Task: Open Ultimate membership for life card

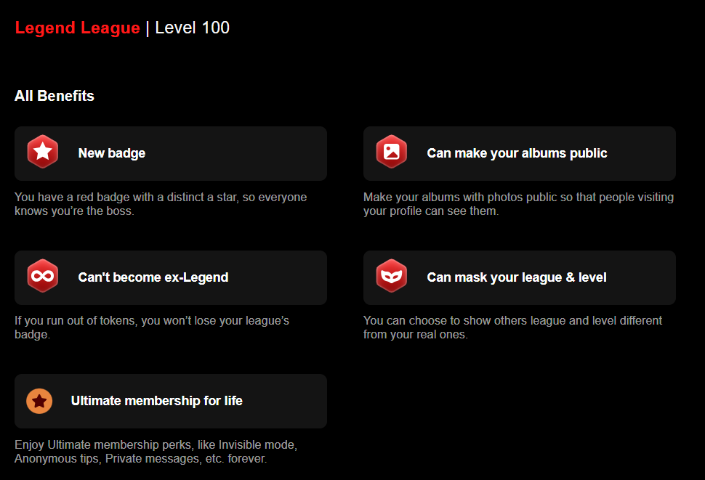Action: pos(171,401)
